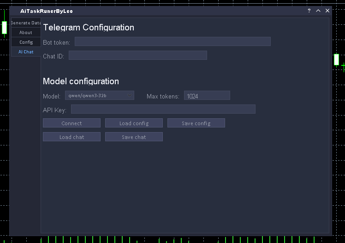Go to the AI Chat tab
The image size is (345, 243).
click(26, 52)
